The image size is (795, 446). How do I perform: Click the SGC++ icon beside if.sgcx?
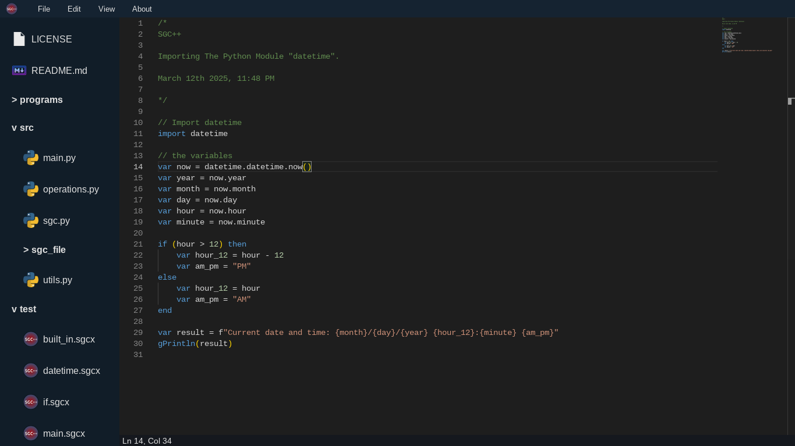coord(31,402)
